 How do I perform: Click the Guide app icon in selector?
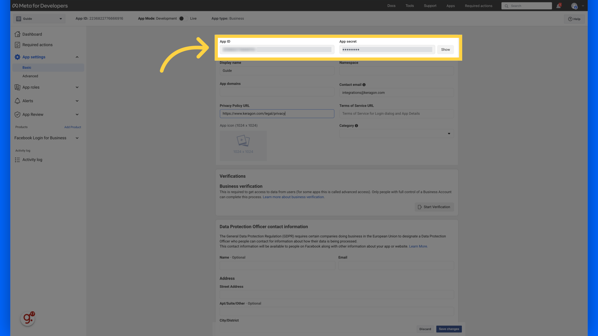click(19, 19)
